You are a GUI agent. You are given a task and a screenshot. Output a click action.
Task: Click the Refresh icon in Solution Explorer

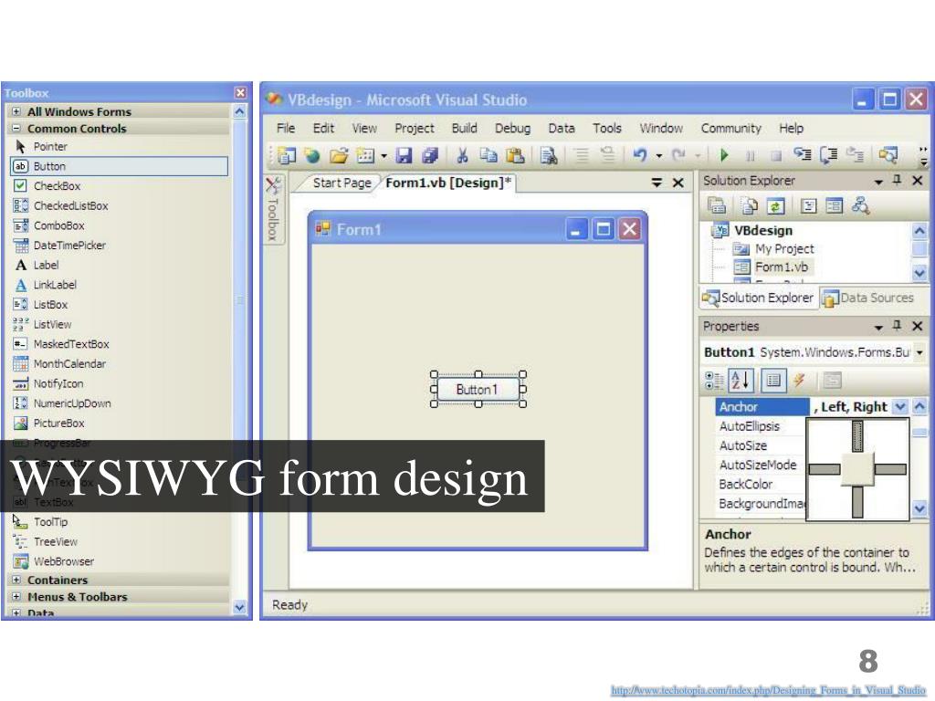pos(775,206)
